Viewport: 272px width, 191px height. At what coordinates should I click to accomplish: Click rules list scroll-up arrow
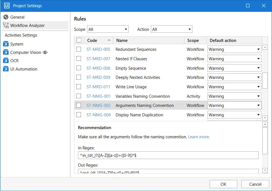click(x=265, y=47)
